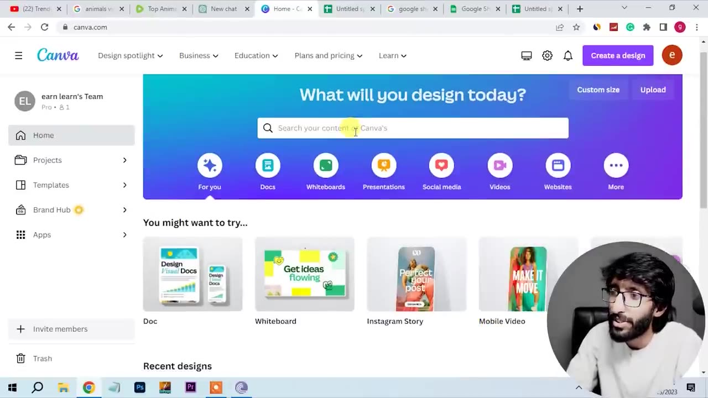The image size is (708, 398).
Task: Close the New chat browser tab
Action: coord(247,9)
